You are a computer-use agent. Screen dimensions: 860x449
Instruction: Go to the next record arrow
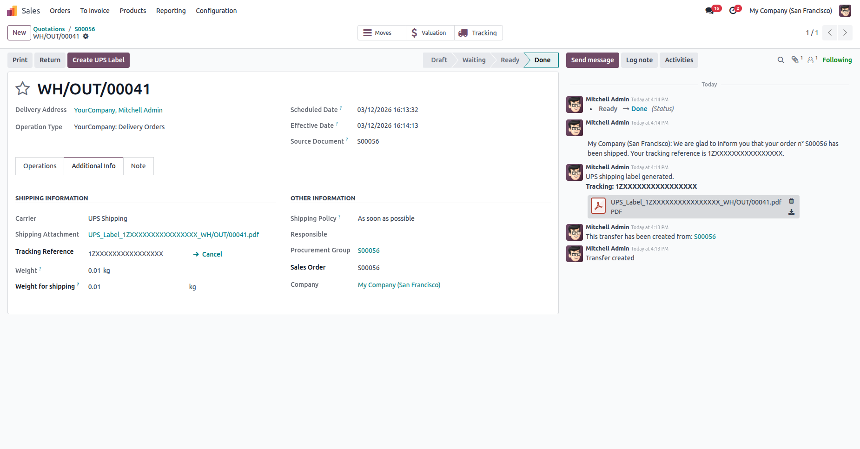click(x=845, y=33)
